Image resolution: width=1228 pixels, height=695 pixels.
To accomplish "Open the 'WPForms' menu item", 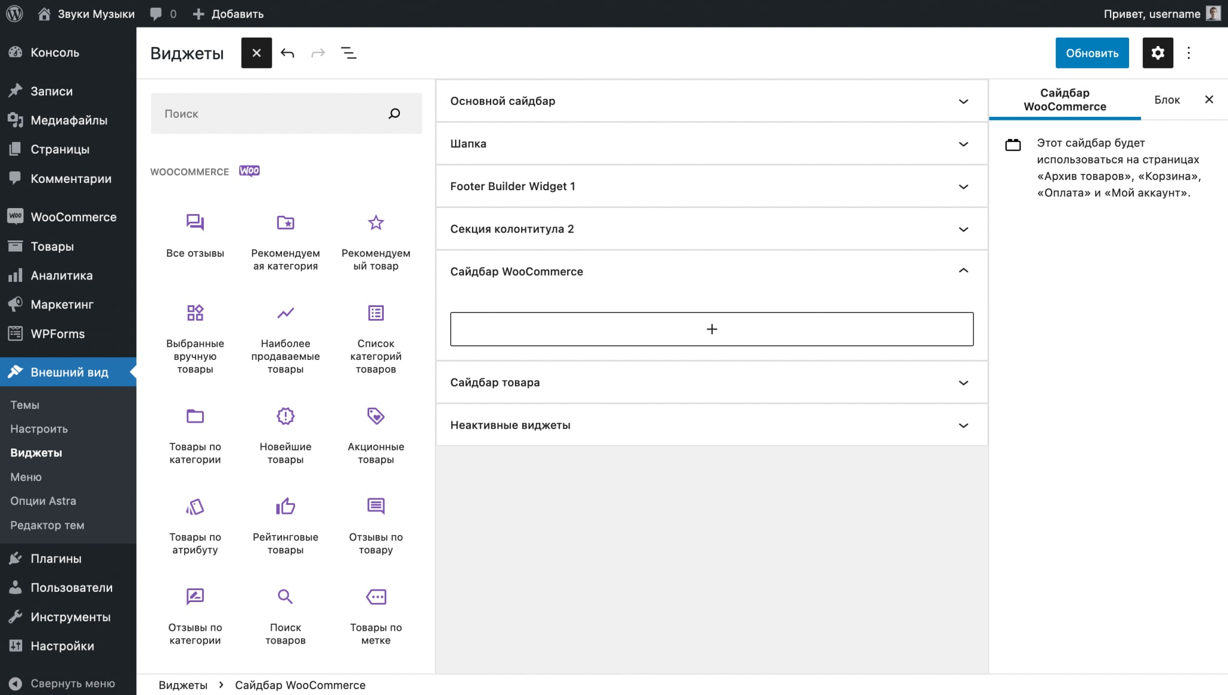I will pyautogui.click(x=68, y=333).
